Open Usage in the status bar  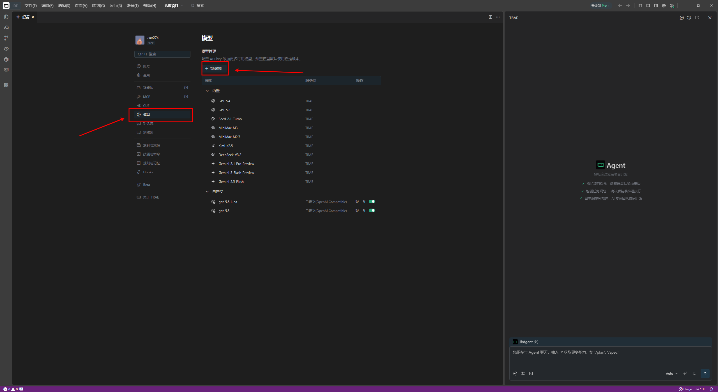pyautogui.click(x=685, y=389)
